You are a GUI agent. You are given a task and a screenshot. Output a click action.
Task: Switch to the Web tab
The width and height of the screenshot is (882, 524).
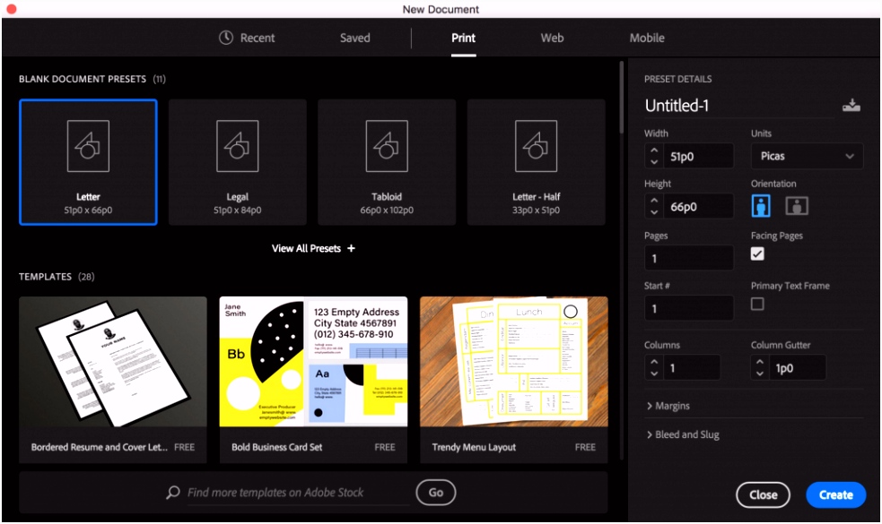553,38
